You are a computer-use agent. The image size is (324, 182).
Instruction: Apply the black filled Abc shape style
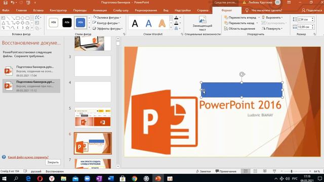coord(67,22)
